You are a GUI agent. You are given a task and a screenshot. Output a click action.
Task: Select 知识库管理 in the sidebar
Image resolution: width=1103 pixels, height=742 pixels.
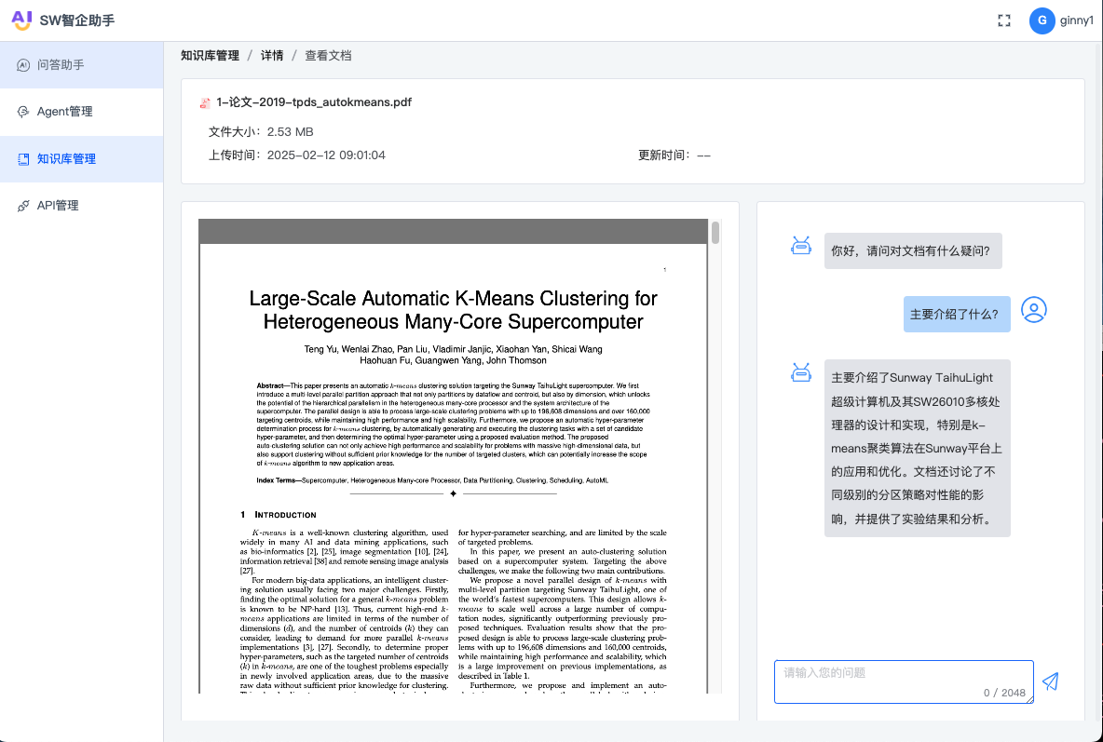tap(66, 159)
